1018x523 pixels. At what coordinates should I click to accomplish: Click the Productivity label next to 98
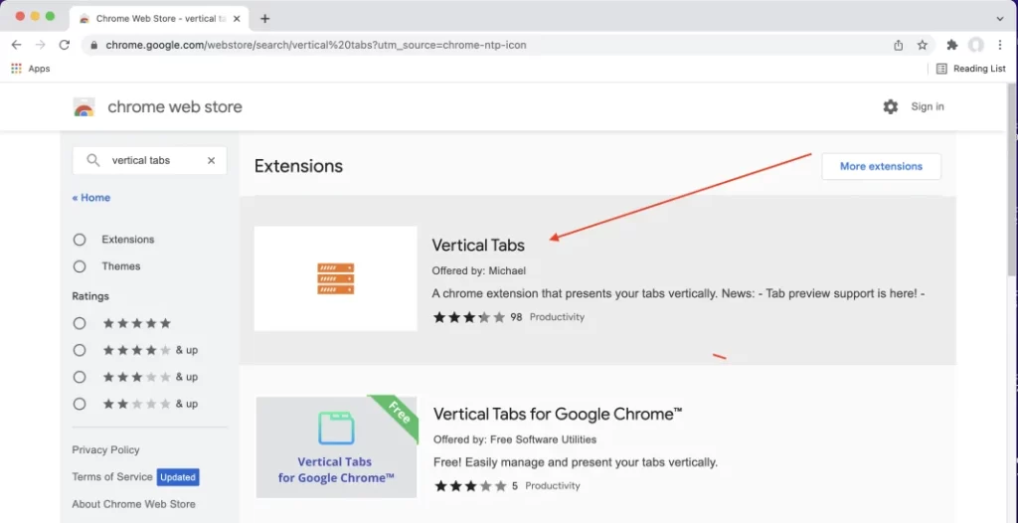[557, 317]
